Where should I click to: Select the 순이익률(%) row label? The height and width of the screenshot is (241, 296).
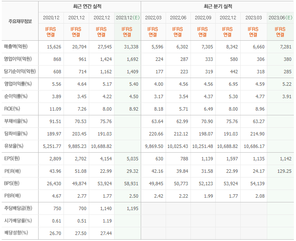(x=16, y=96)
